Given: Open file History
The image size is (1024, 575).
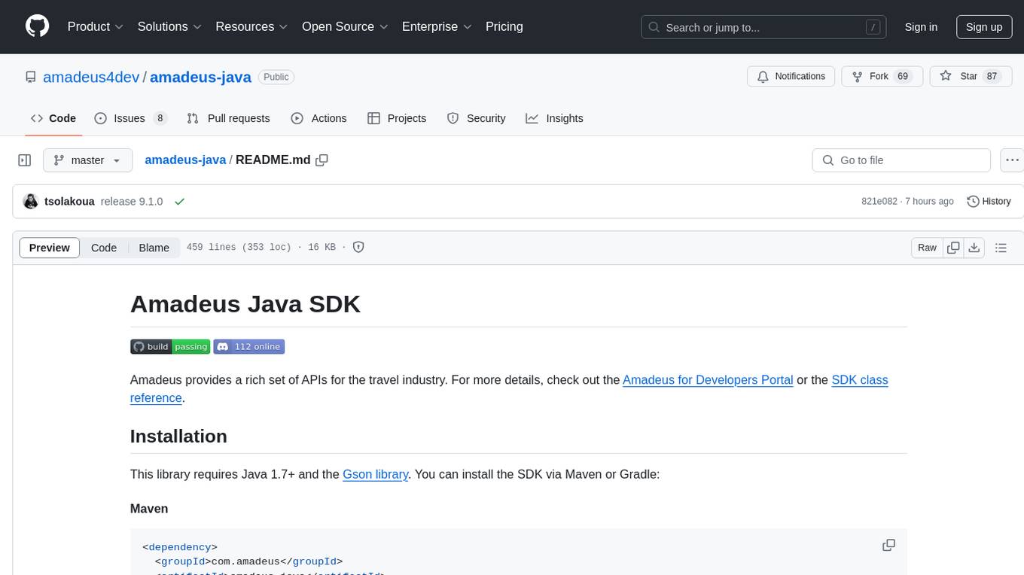Looking at the screenshot, I should [x=989, y=202].
